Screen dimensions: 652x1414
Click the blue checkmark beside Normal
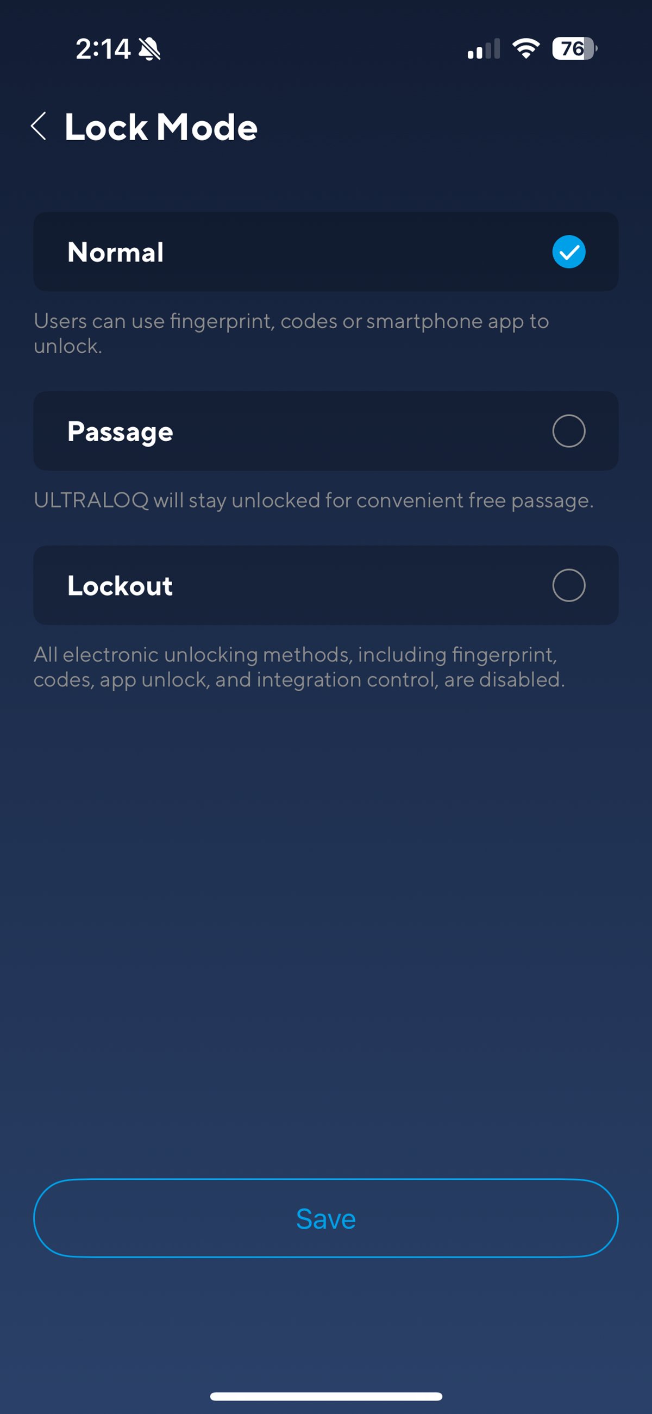coord(568,252)
